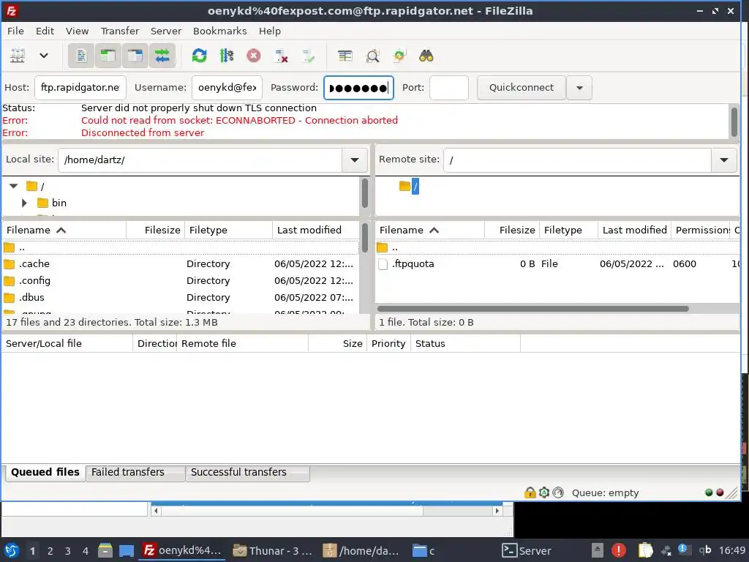
Task: Open the Site Manager dropdown arrow
Action: click(x=44, y=56)
